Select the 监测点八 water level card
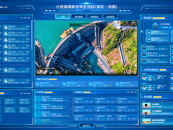This screenshot has height=130, width=173. 25,109
